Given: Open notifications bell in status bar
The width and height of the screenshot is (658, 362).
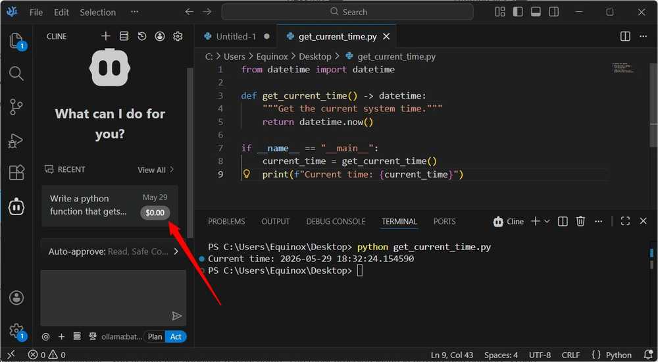Looking at the screenshot, I should pos(648,355).
